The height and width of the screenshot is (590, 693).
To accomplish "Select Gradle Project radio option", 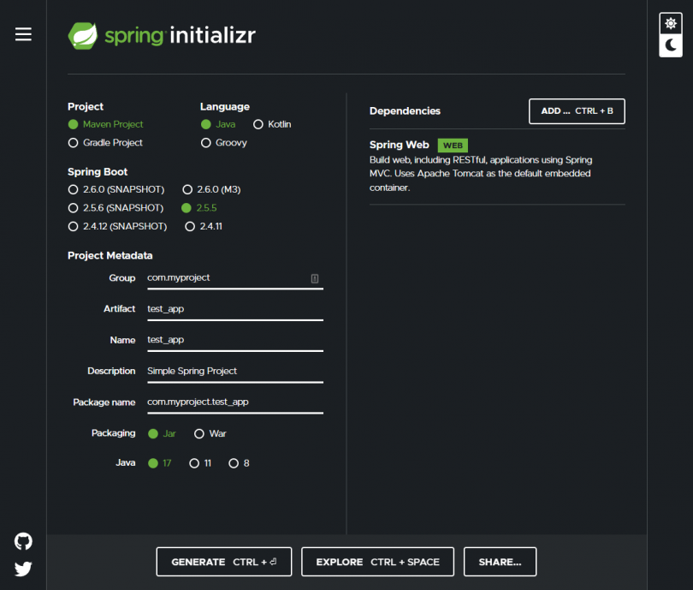I will (74, 143).
